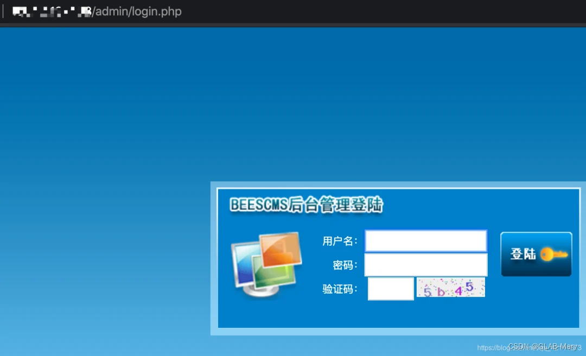Click the 登陆 login button with key icon
This screenshot has width=586, height=356.
(536, 255)
